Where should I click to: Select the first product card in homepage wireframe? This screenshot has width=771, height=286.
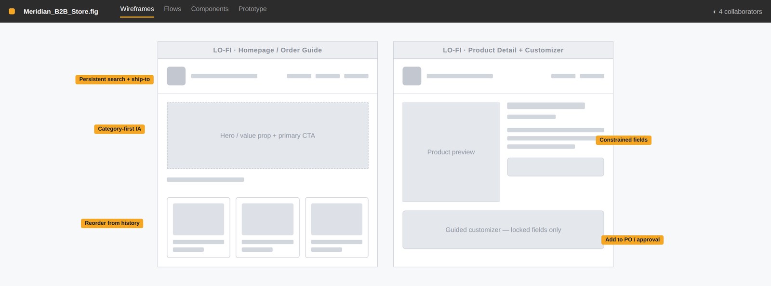(199, 228)
